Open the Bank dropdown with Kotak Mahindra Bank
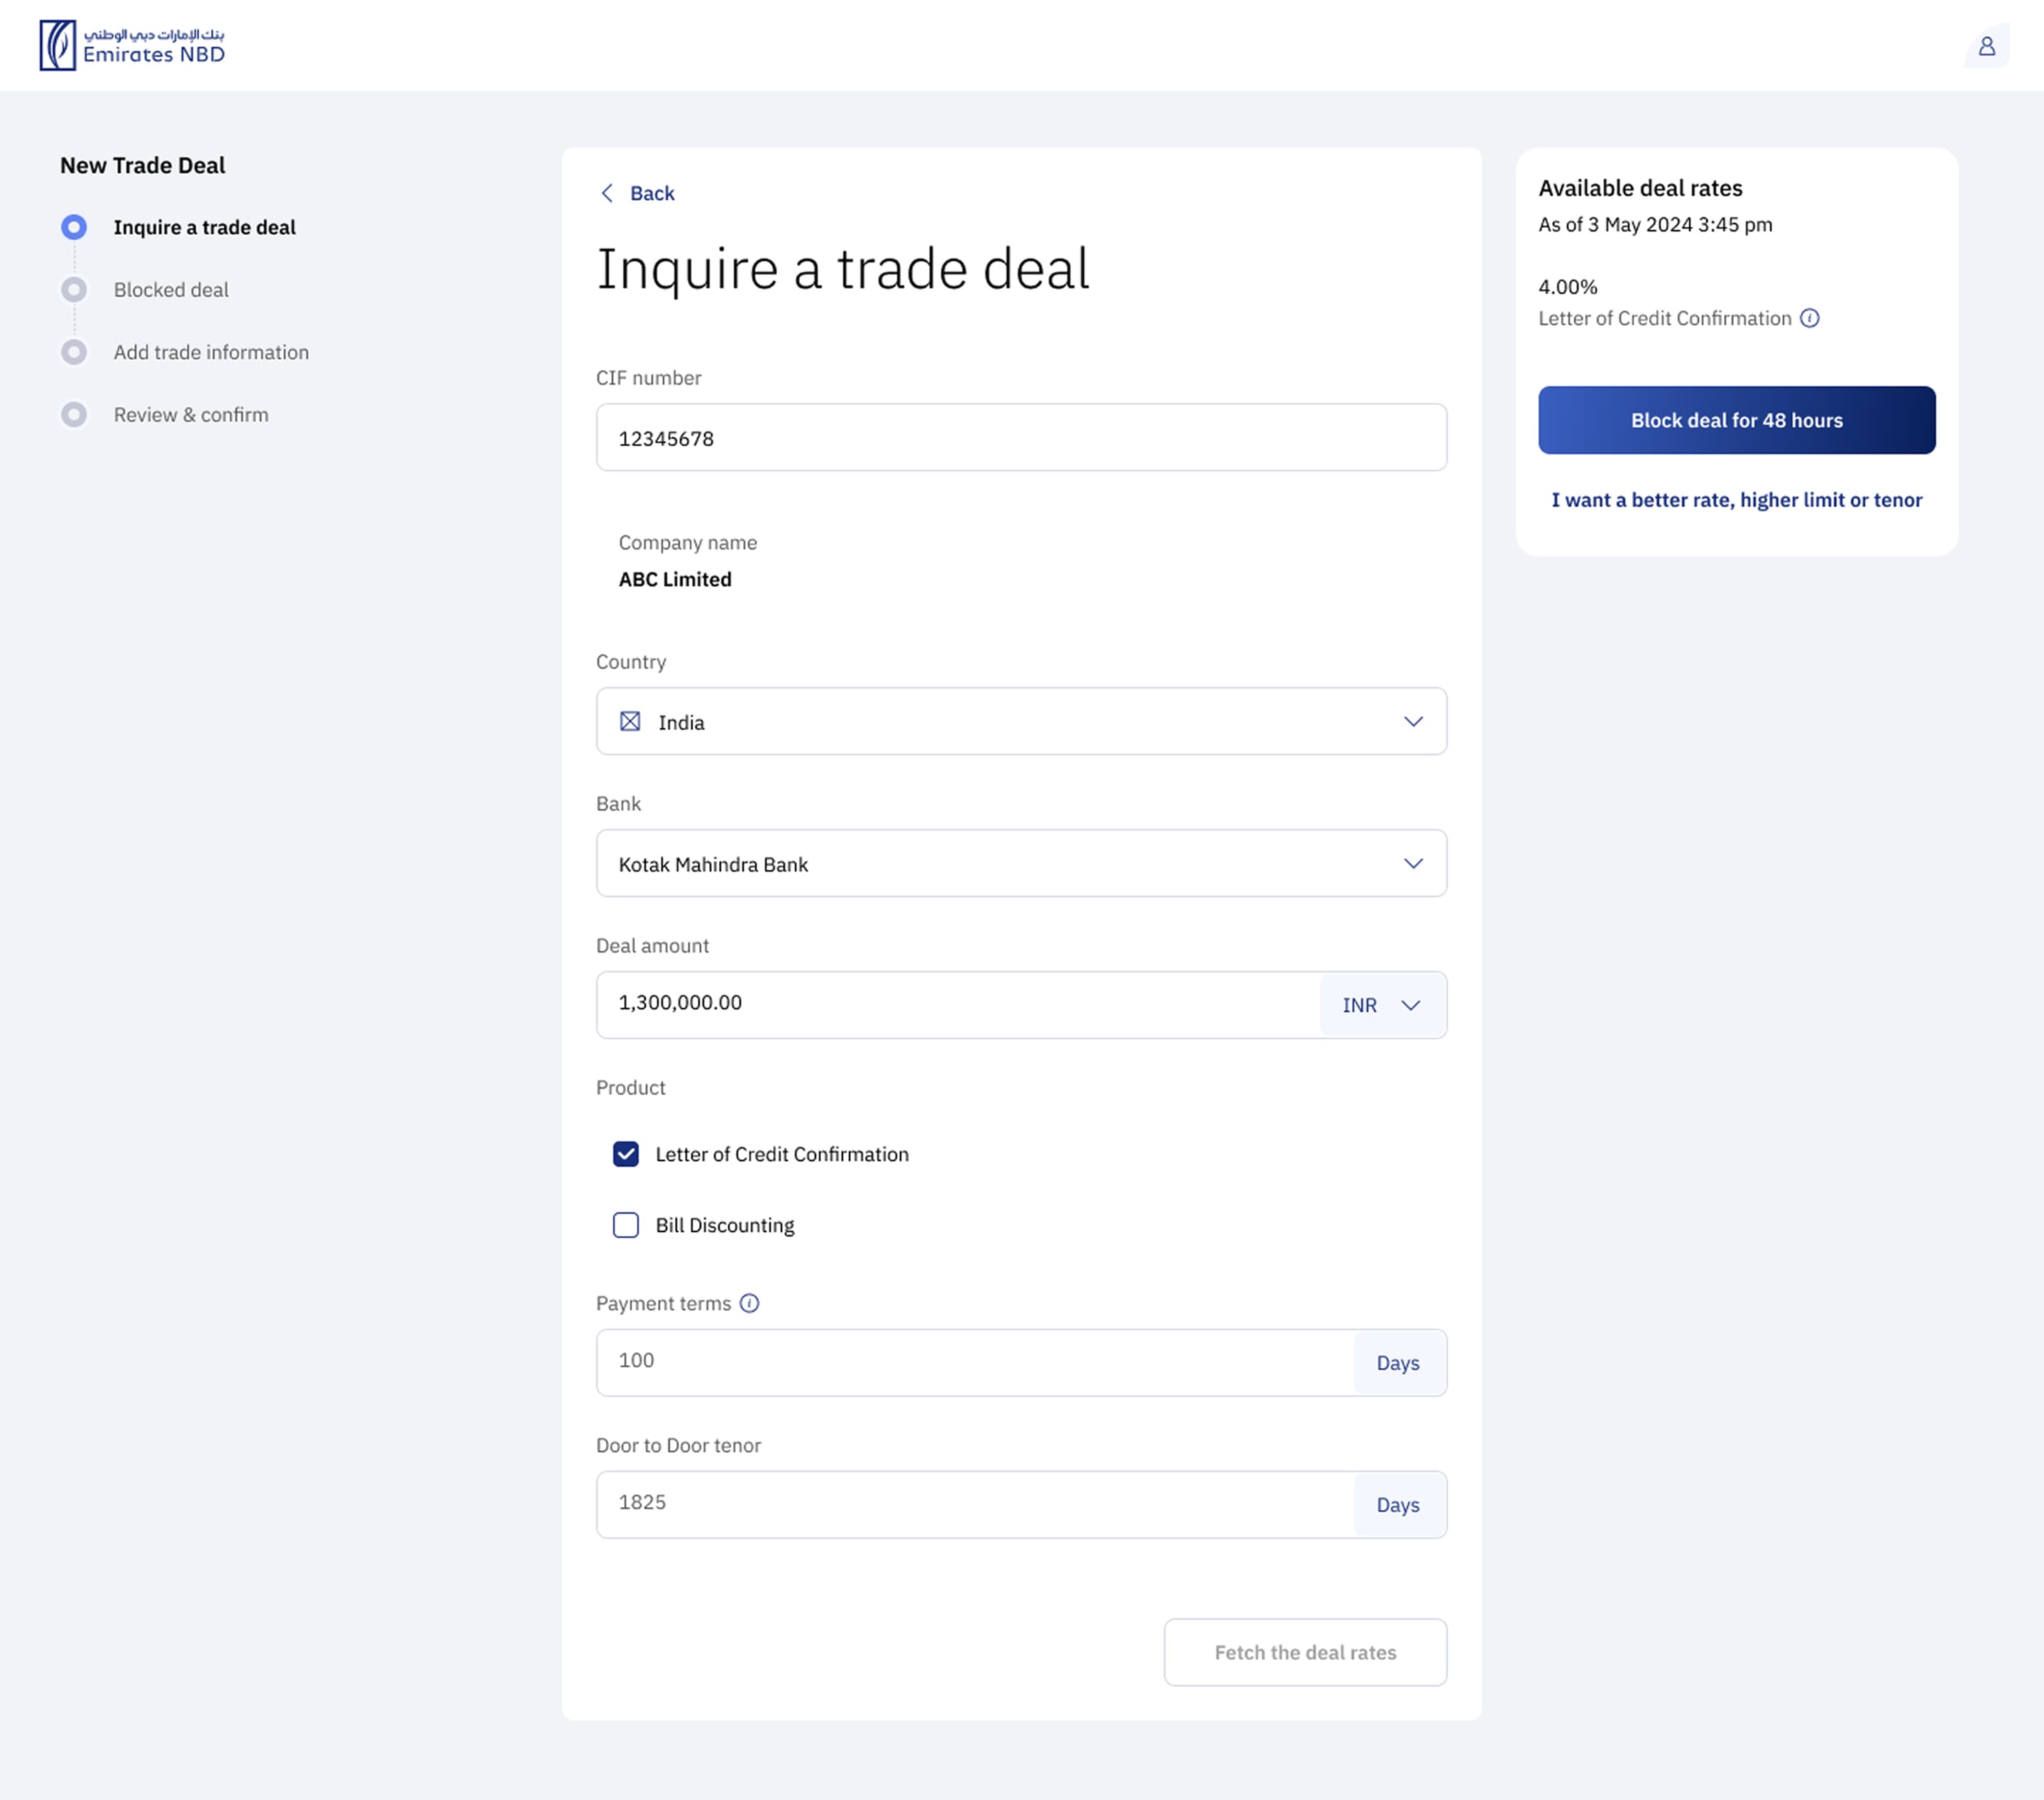Viewport: 2044px width, 1800px height. tap(1412, 863)
